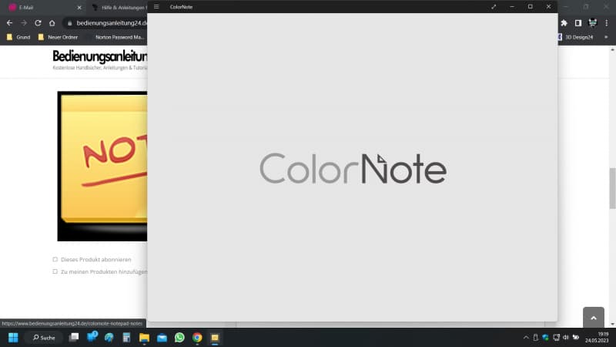The height and width of the screenshot is (347, 616).
Task: Click the USB device tray icon
Action: click(x=535, y=338)
